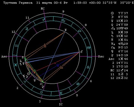Click house number 12 outside the wheel
The width and height of the screenshot is (134, 107).
[x=13, y=32]
